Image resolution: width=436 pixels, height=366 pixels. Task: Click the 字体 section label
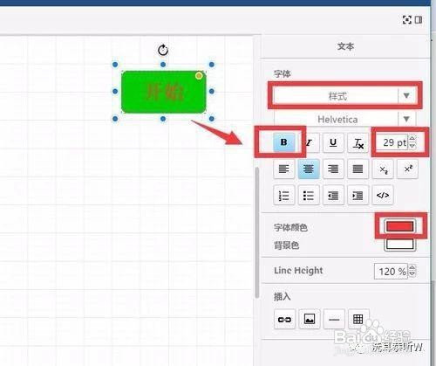(282, 74)
